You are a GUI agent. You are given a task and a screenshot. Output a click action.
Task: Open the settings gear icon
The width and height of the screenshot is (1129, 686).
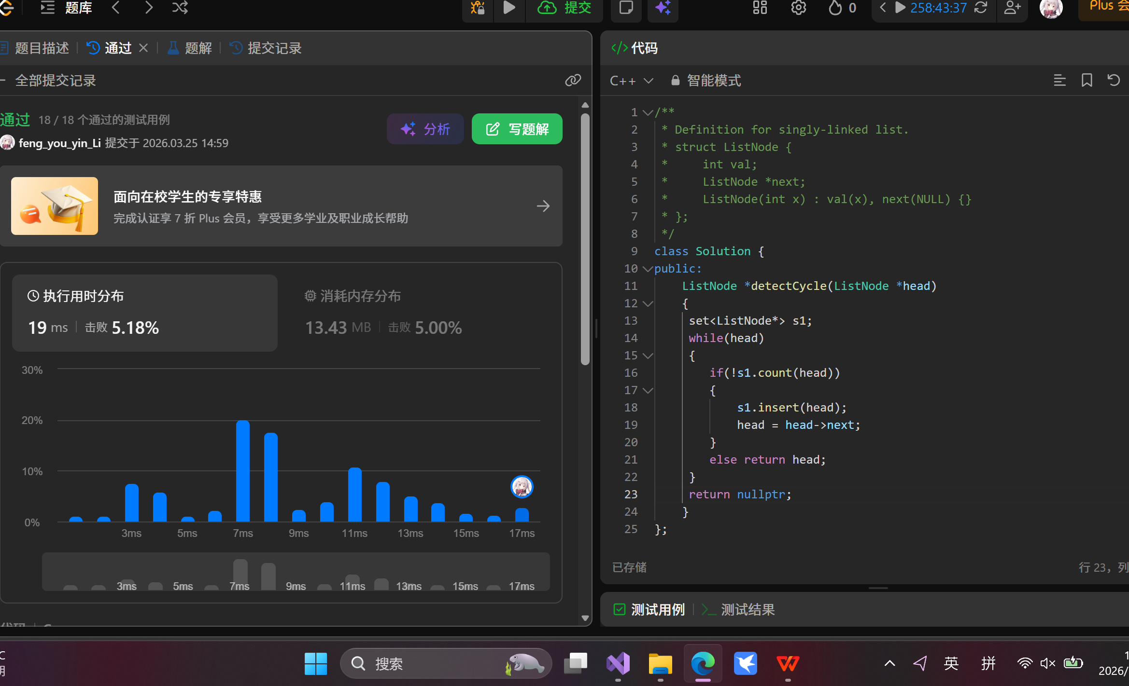798,8
